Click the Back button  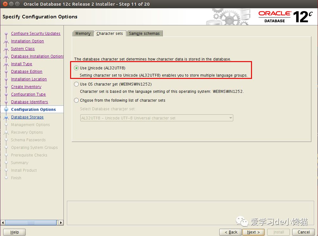[x=231, y=232]
